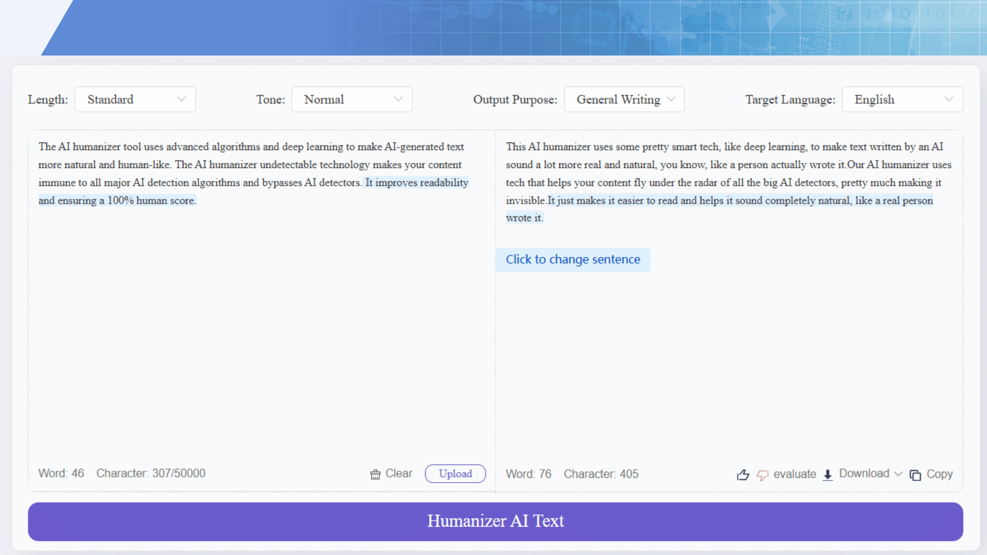Click the Word: 76 counter label

pyautogui.click(x=528, y=474)
